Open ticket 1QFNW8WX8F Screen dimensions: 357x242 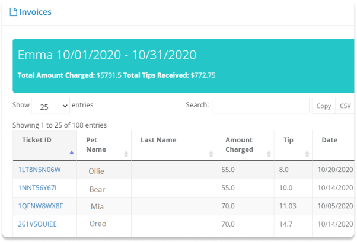[40, 206]
